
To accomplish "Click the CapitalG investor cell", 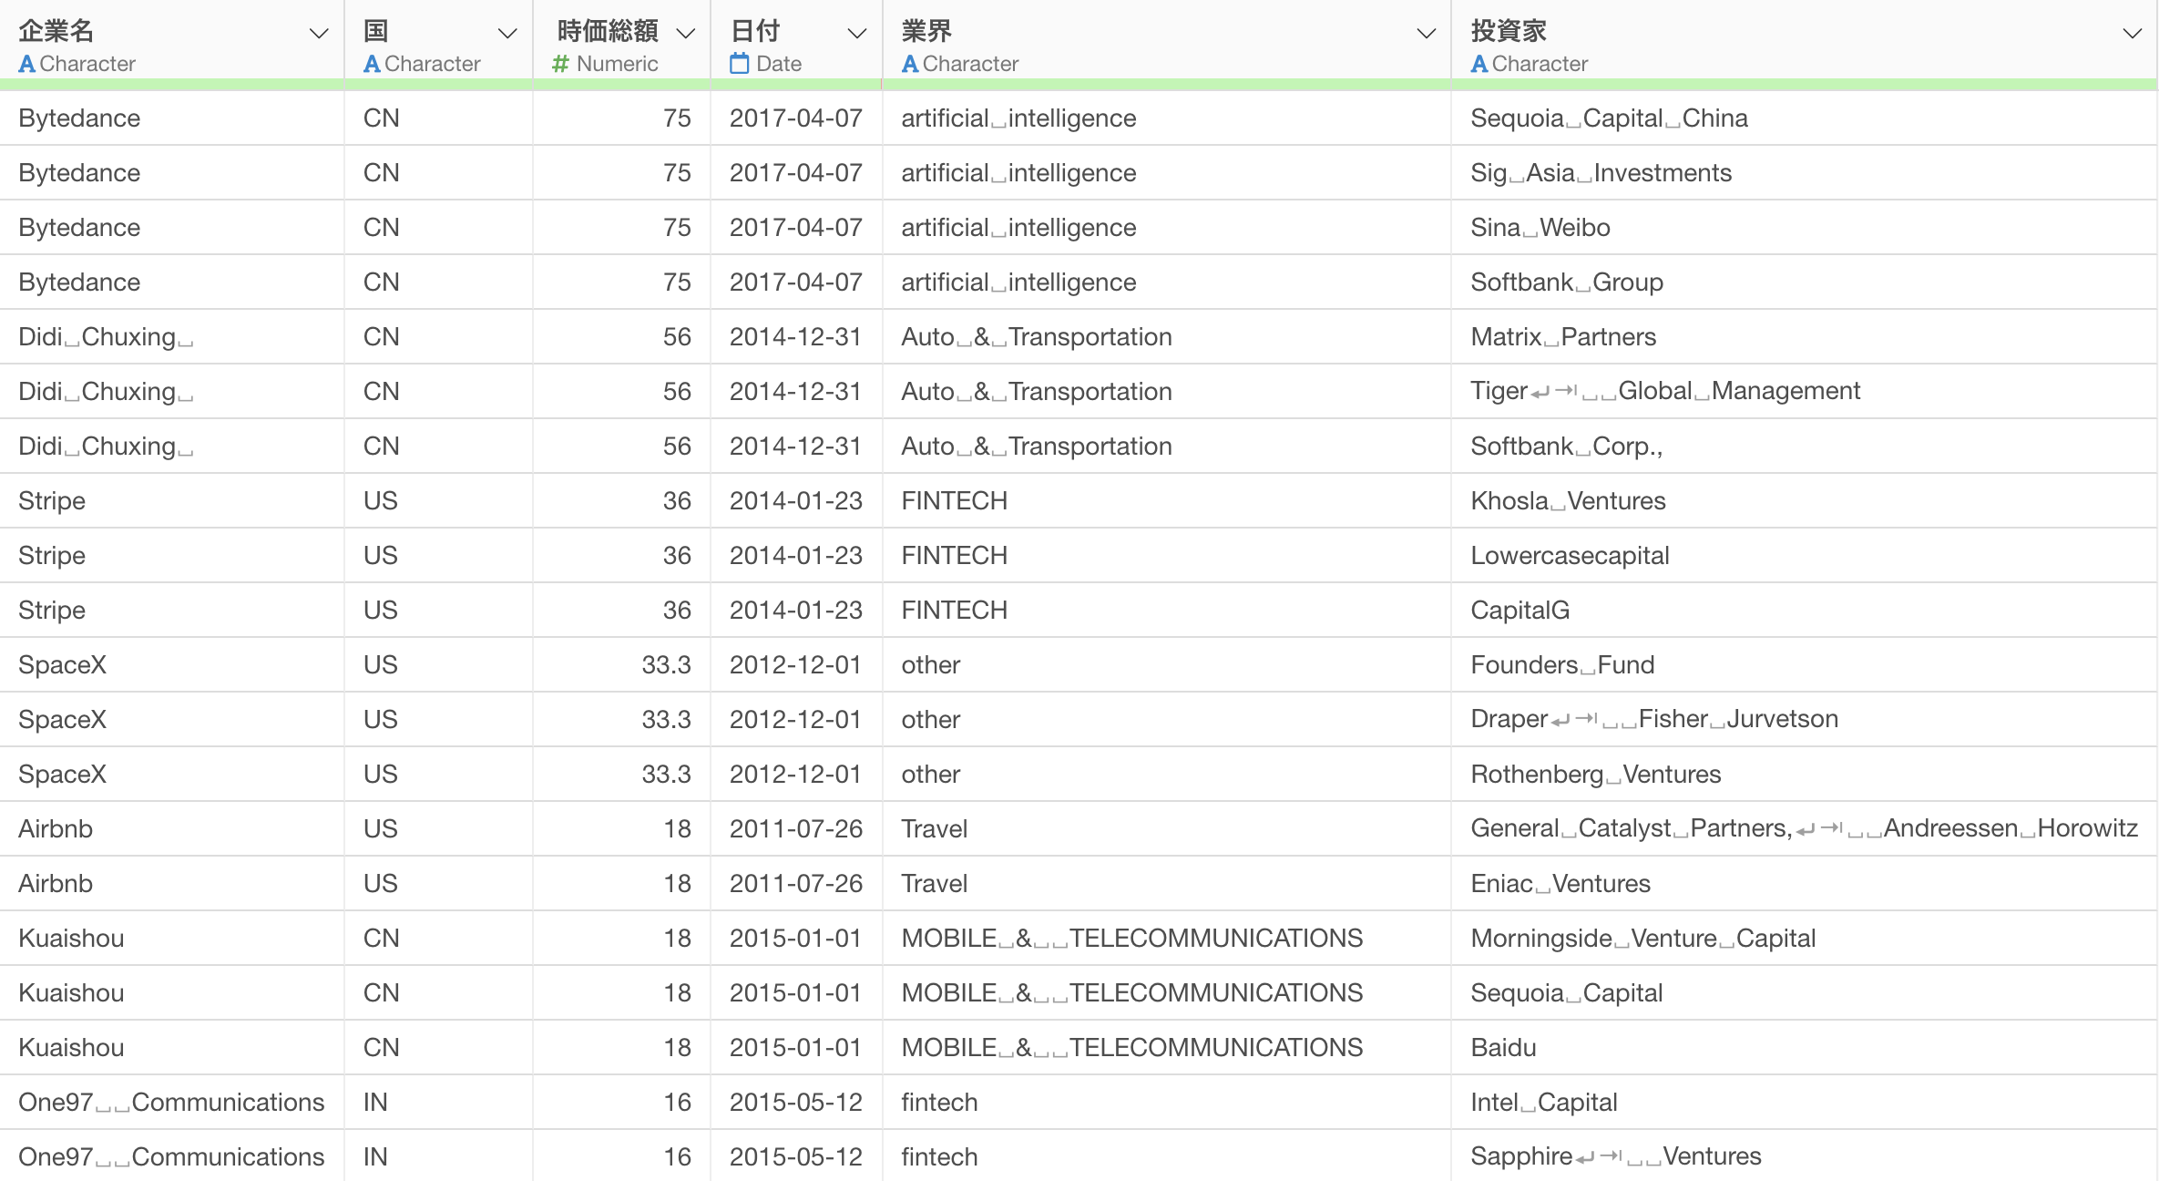I will [x=1805, y=611].
